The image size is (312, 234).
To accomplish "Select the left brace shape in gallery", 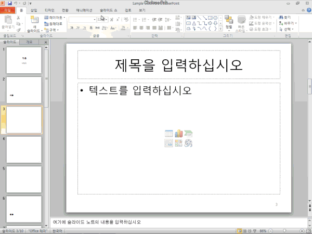I will 210,29.
